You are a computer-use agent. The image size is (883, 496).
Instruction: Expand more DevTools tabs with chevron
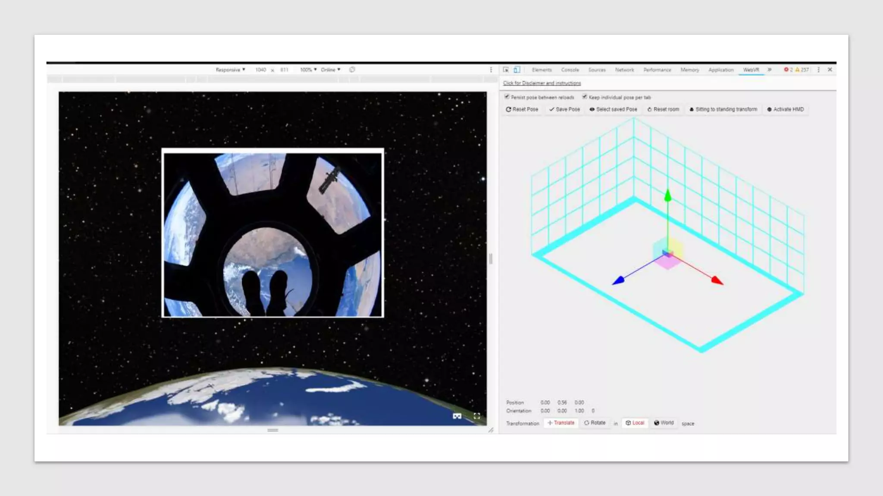[770, 70]
